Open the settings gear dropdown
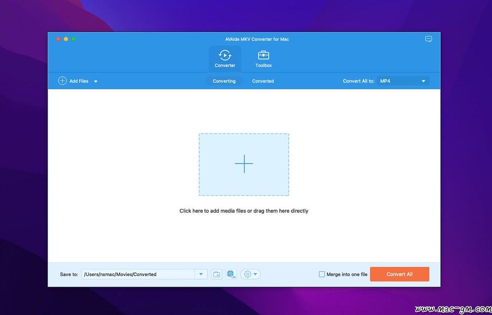The height and width of the screenshot is (315, 492). 250,274
